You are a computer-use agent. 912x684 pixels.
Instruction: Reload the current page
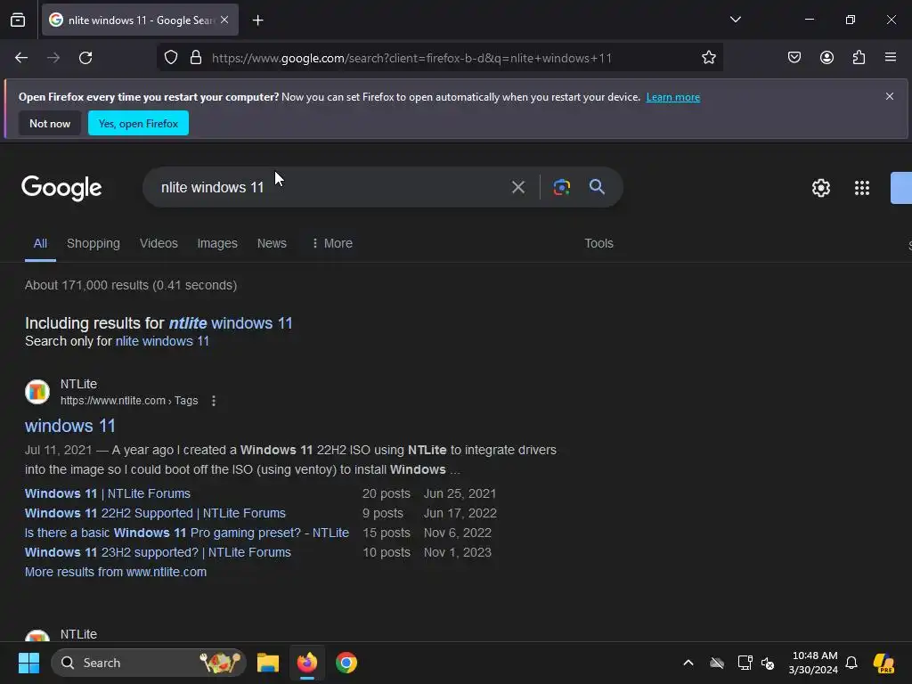pyautogui.click(x=85, y=58)
